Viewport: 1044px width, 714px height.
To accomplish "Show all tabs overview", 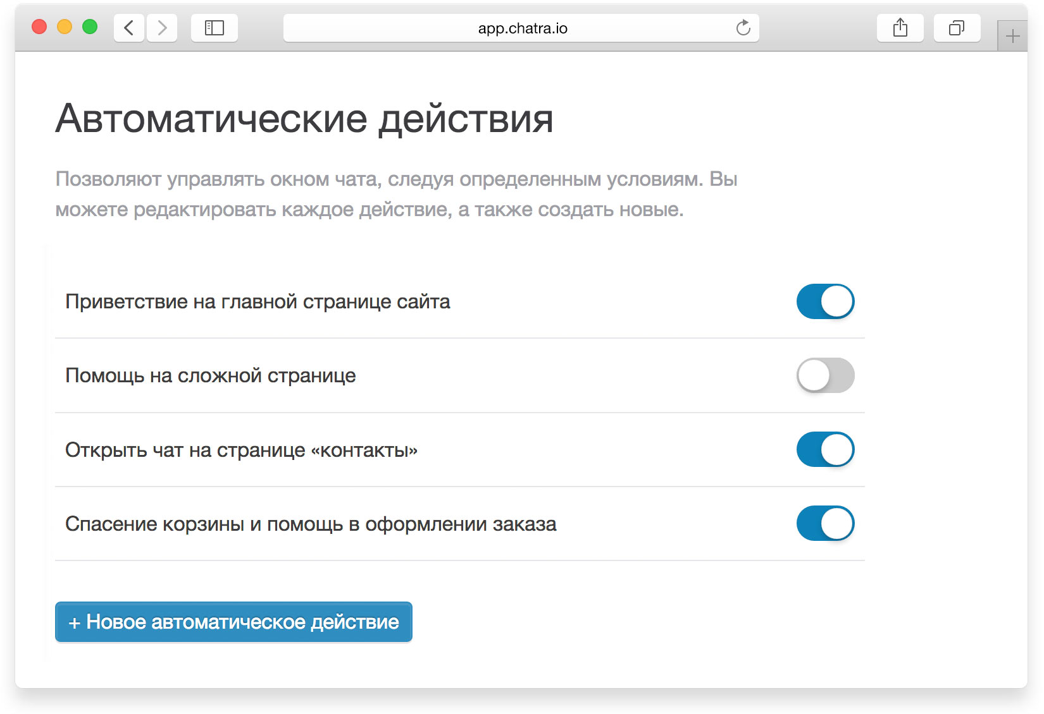I will pyautogui.click(x=957, y=28).
